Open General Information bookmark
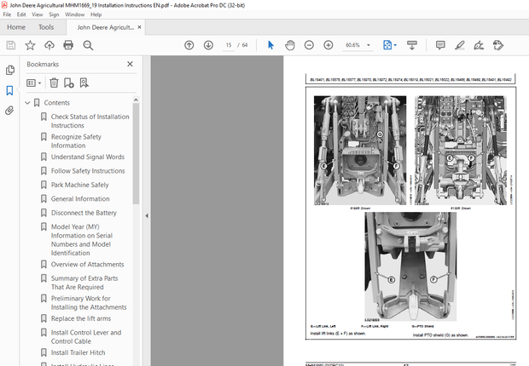The image size is (529, 366). pyautogui.click(x=80, y=198)
